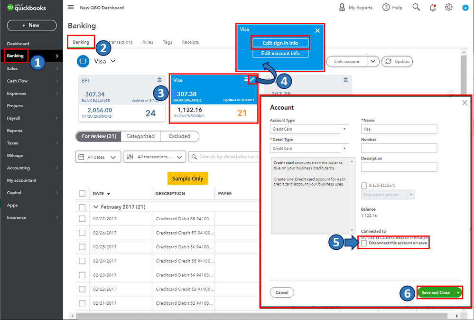Screen dimensions: 474x320
Task: Show the Categorized transactions tab
Action: (140, 136)
